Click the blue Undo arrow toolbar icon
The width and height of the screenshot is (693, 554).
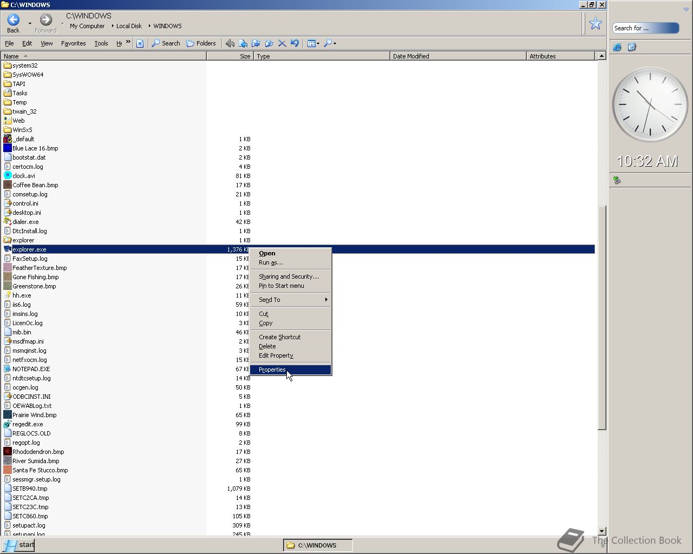[295, 43]
